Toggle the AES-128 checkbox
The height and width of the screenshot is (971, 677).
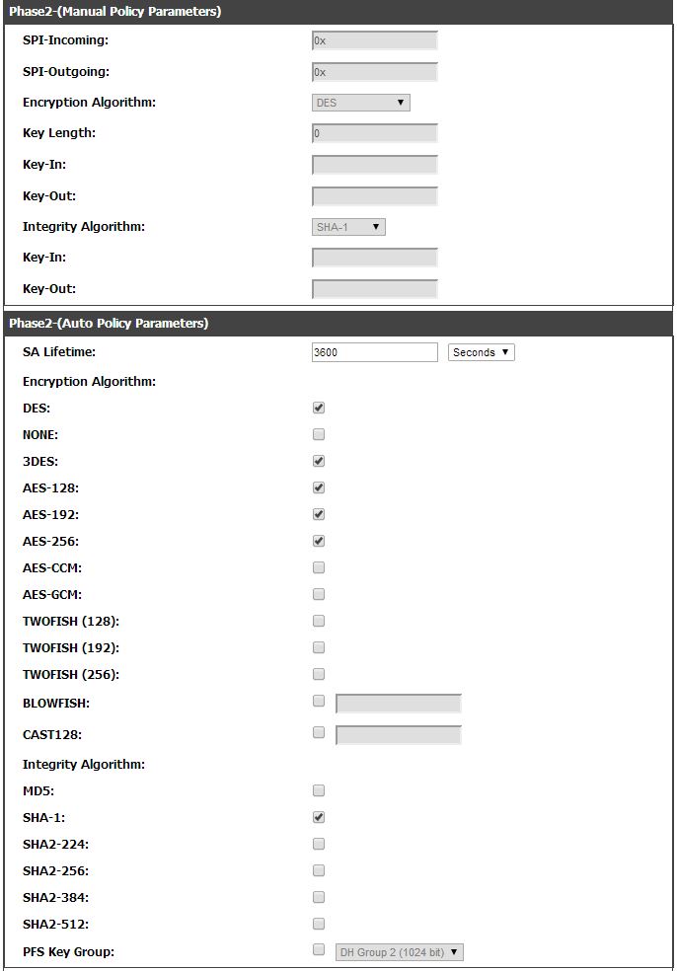(318, 487)
